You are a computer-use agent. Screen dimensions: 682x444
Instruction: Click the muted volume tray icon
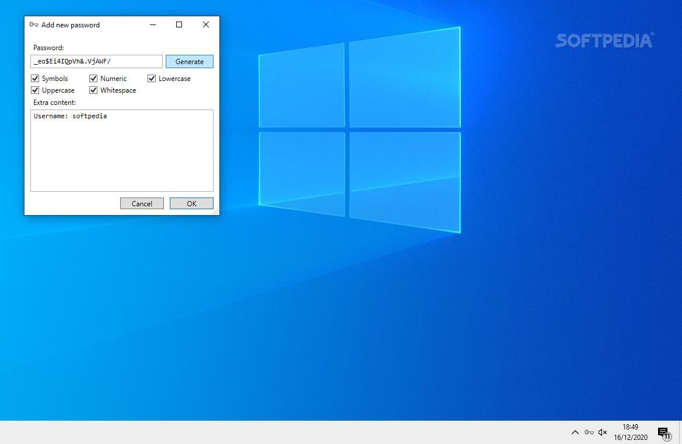click(603, 432)
